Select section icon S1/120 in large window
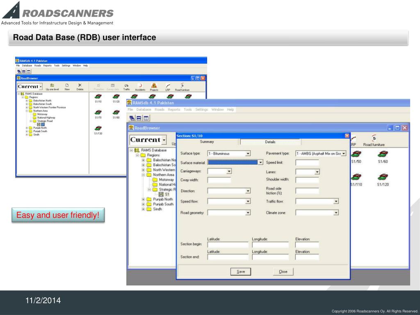 (383, 177)
